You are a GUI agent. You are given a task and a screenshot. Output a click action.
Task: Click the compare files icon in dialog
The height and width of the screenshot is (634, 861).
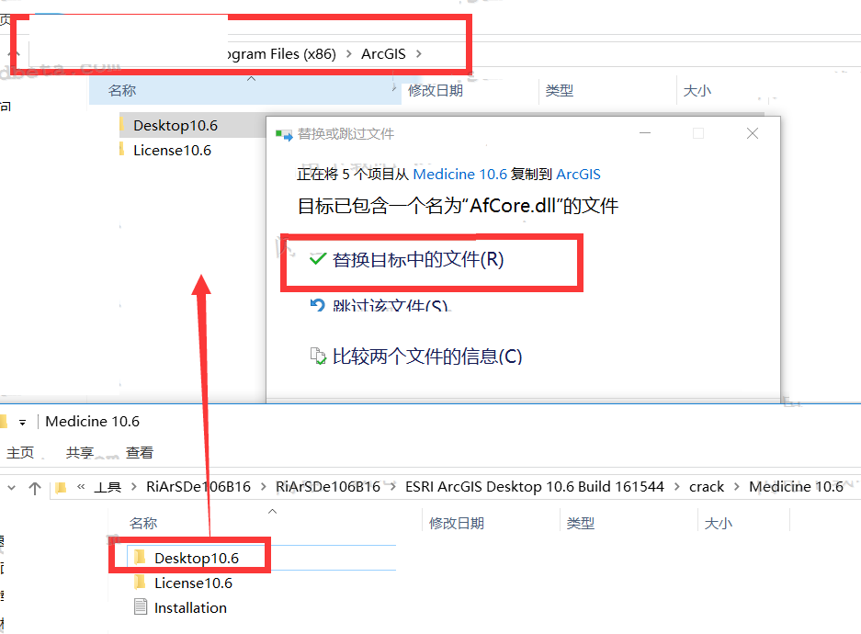tap(318, 356)
